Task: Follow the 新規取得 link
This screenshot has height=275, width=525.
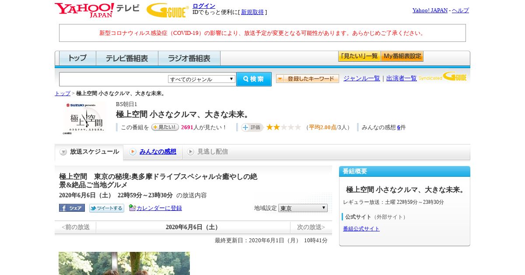Action: pyautogui.click(x=252, y=12)
